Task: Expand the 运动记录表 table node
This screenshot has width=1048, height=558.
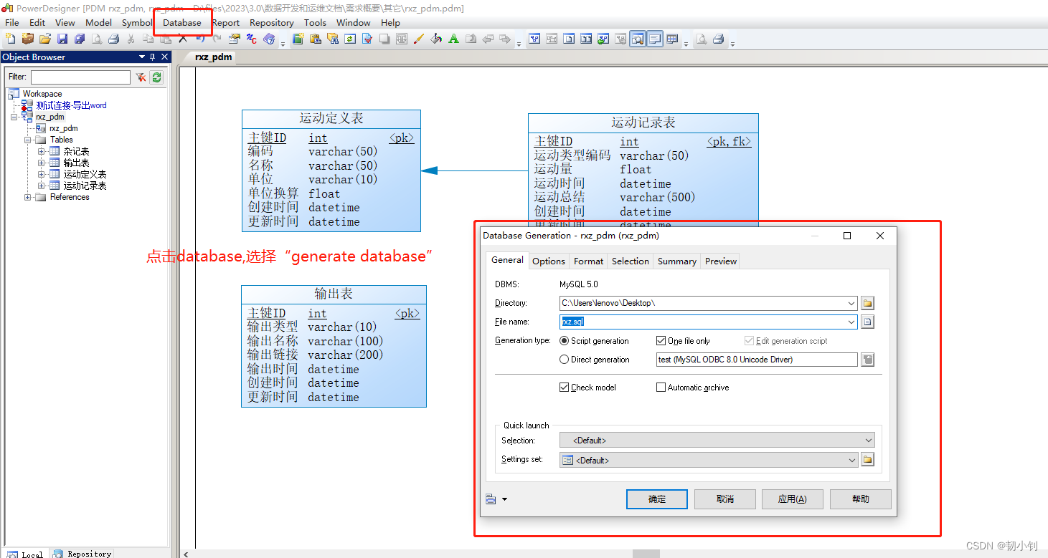Action: 41,186
